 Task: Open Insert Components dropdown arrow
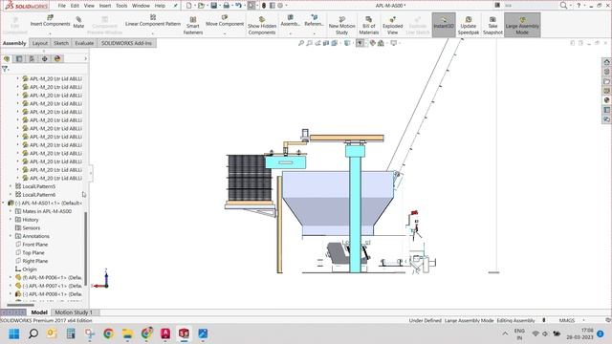50,33
